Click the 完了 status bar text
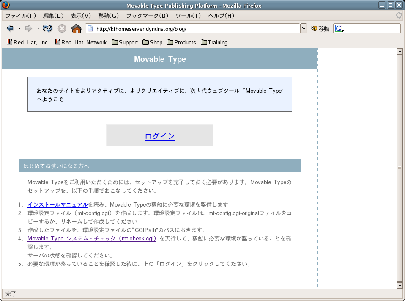The image size is (405, 301). click(11, 294)
